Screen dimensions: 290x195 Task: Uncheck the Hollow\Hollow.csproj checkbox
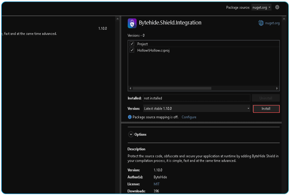click(132, 50)
